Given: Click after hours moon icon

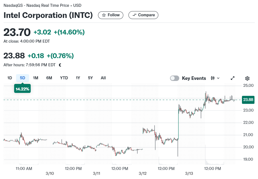Looking at the screenshot, I should [60, 65].
